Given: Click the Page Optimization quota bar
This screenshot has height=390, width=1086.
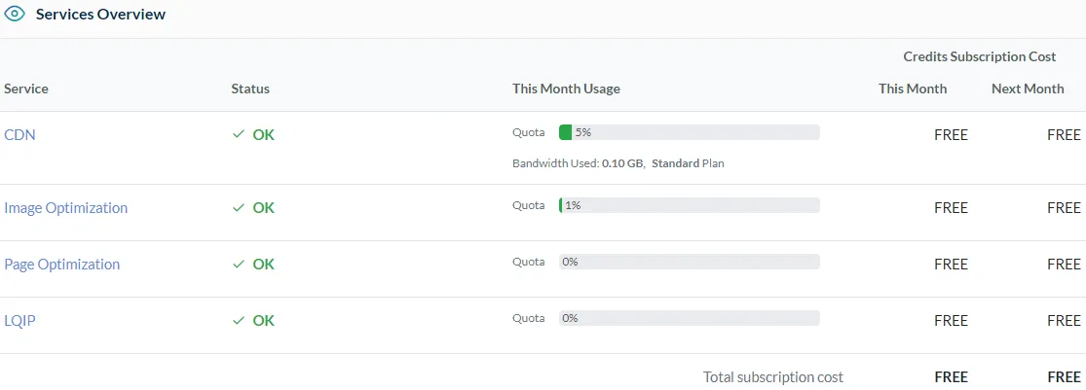Looking at the screenshot, I should click(689, 262).
